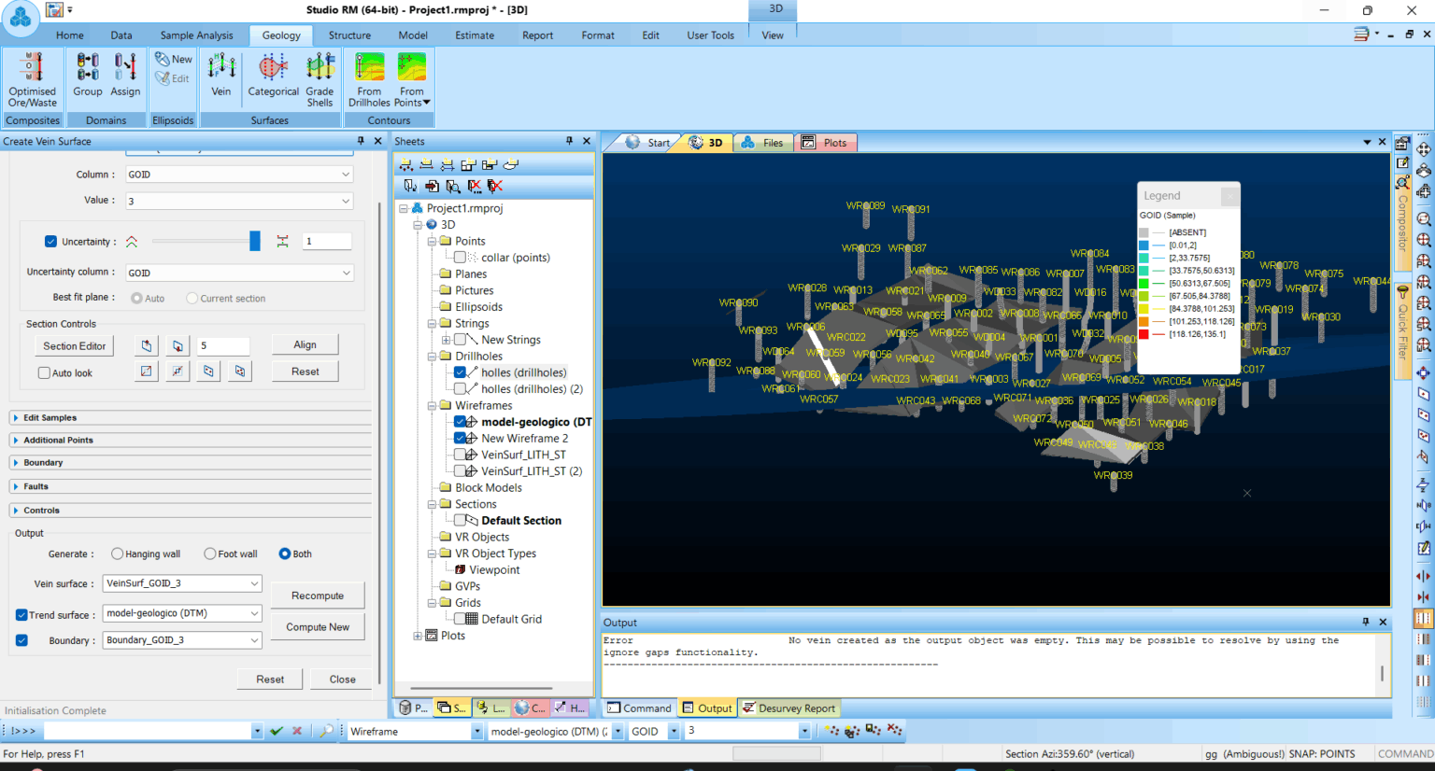The width and height of the screenshot is (1435, 771).
Task: Click previous section icon in Section Controls
Action: coord(147,345)
